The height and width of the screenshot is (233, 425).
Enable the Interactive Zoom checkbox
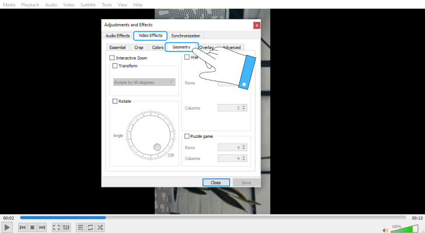(x=112, y=58)
